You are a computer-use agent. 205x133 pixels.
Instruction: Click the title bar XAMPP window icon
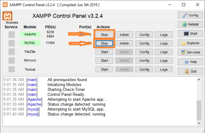click(5, 5)
